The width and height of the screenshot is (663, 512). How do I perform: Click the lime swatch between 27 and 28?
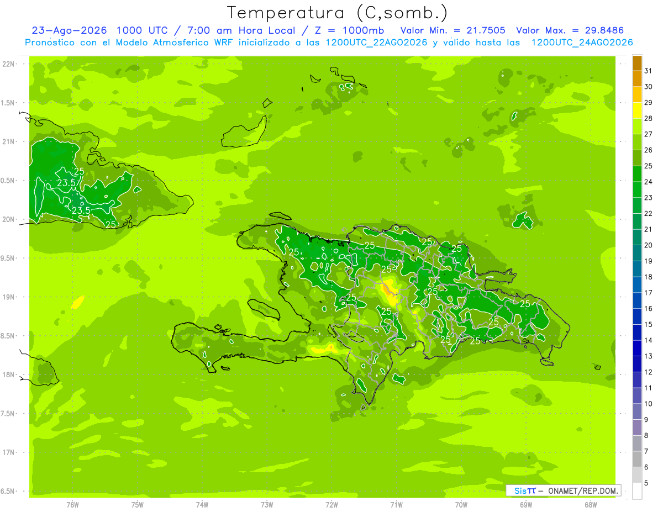coord(637,126)
